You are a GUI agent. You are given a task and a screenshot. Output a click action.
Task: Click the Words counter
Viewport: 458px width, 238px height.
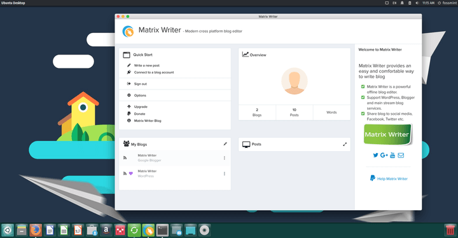331,112
